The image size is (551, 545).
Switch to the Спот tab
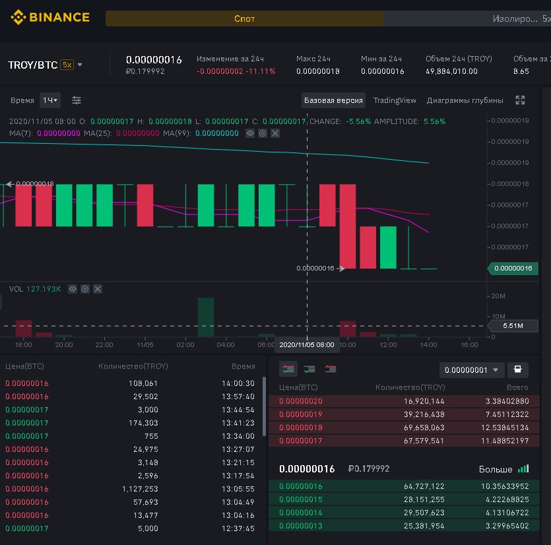coord(245,18)
